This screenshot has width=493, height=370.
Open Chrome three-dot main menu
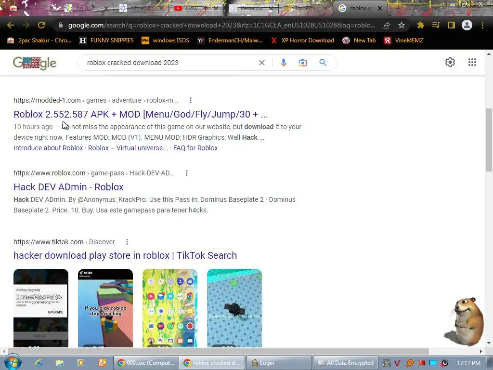click(482, 25)
